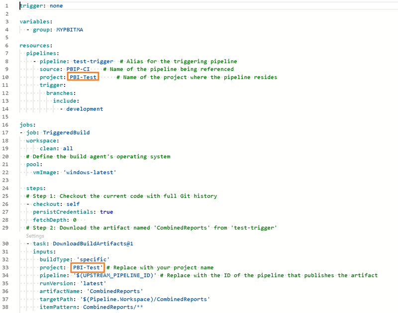398x313 pixels.
Task: Click line number 1 in the gutter
Action: click(6, 6)
